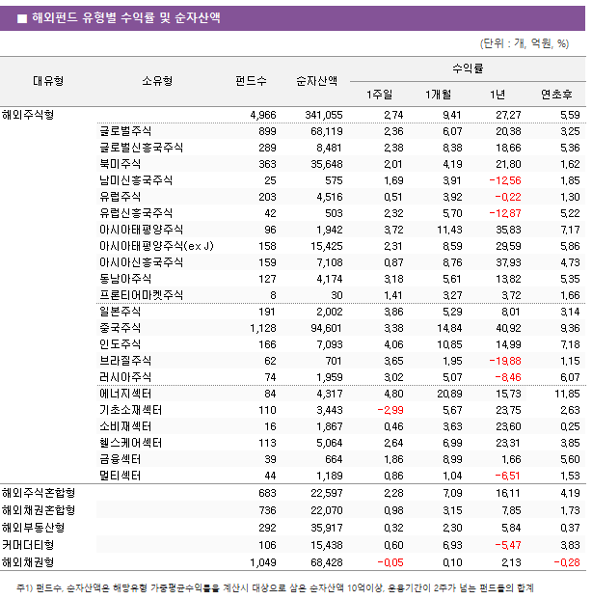Select the 해외주식형 row label

(28, 115)
